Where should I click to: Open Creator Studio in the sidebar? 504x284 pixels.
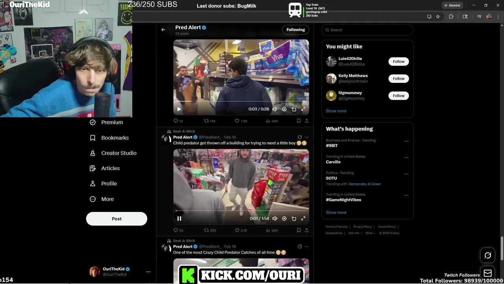click(113, 153)
